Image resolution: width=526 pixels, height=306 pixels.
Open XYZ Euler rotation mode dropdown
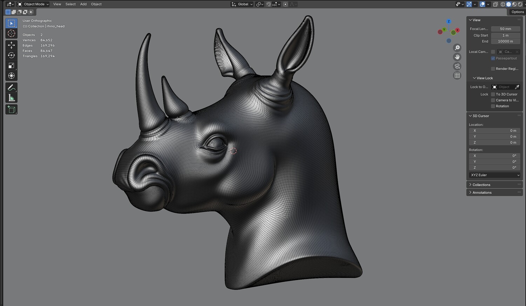(495, 175)
